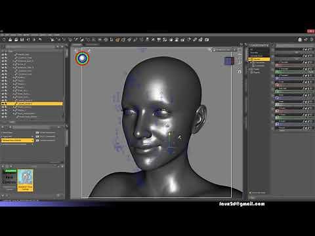Click the Undo arrow icon in toolbar
The width and height of the screenshot is (315, 236).
click(x=40, y=39)
